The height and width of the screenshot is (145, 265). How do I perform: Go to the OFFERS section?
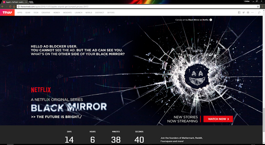point(111,13)
